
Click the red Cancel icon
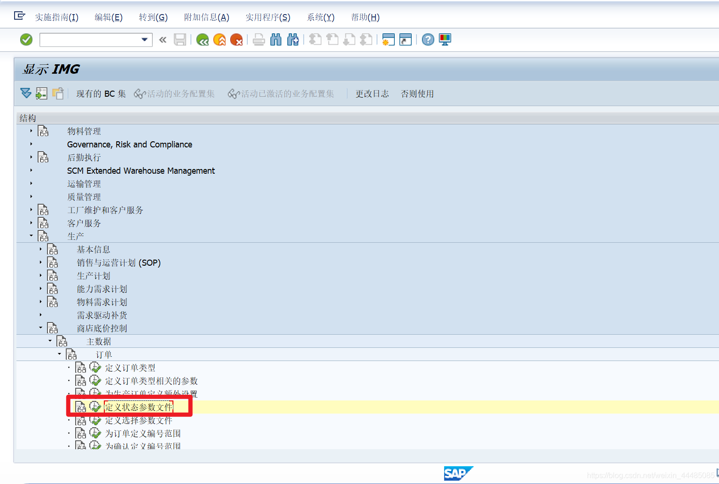pos(236,40)
